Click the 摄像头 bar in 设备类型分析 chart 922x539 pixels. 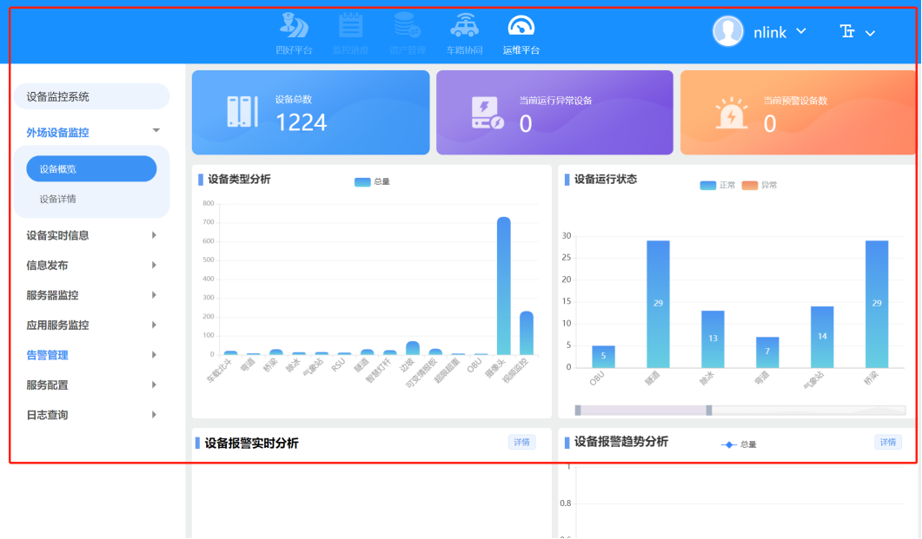(503, 286)
